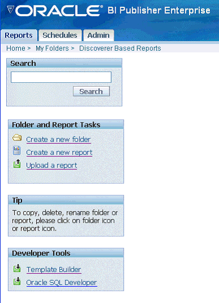Click the Search panel heading
Viewport: 219px width, 303px height.
pos(23,64)
